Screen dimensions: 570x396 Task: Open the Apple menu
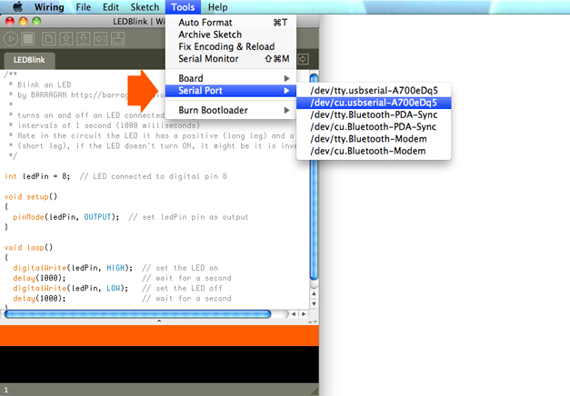[18, 6]
